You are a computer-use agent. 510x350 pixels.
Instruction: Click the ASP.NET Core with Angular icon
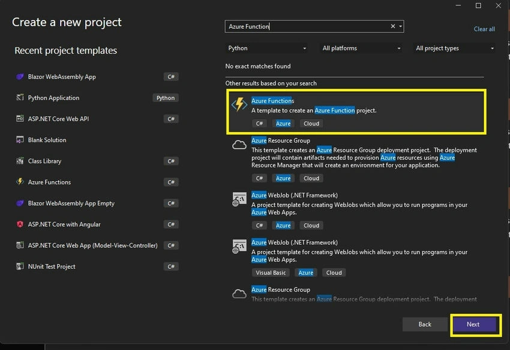coord(20,225)
